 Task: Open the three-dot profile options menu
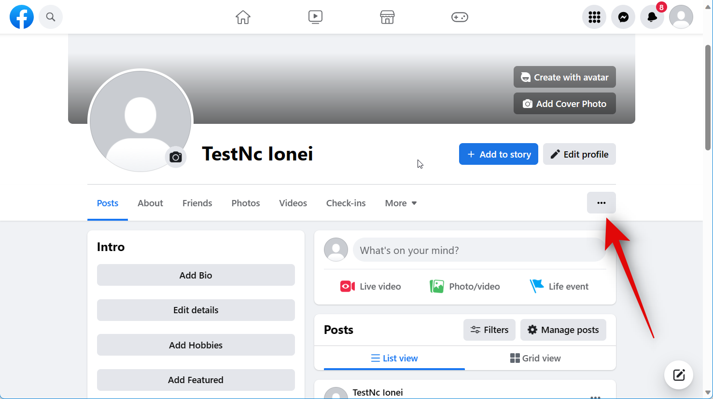coord(601,203)
